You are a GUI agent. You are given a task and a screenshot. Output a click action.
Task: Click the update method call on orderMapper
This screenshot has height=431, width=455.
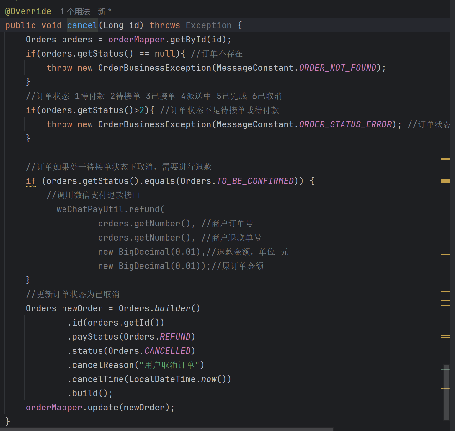[103, 408]
